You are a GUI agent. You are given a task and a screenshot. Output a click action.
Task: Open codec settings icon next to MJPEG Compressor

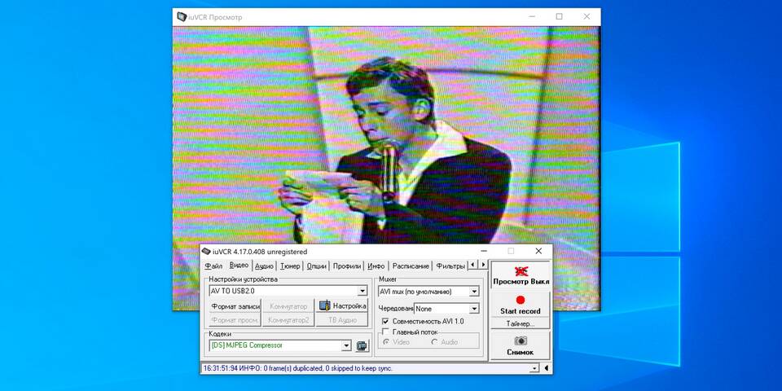coord(362,345)
